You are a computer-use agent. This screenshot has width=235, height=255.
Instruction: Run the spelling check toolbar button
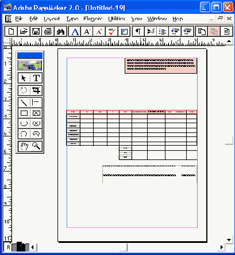click(x=111, y=31)
